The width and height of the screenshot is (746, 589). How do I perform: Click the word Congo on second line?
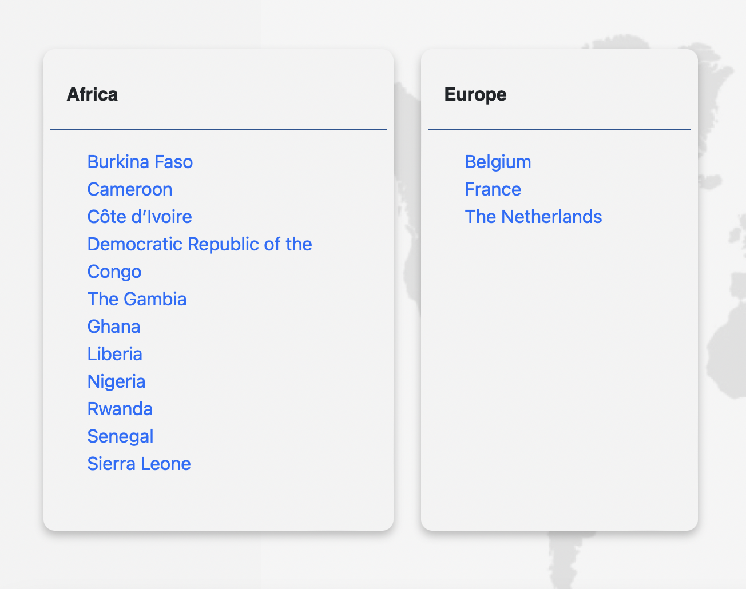114,272
